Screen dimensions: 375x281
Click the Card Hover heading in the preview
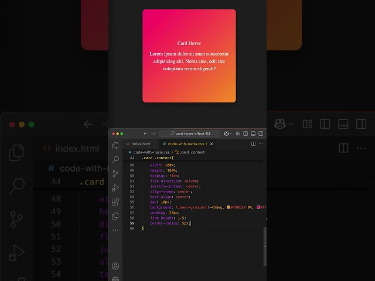click(189, 43)
